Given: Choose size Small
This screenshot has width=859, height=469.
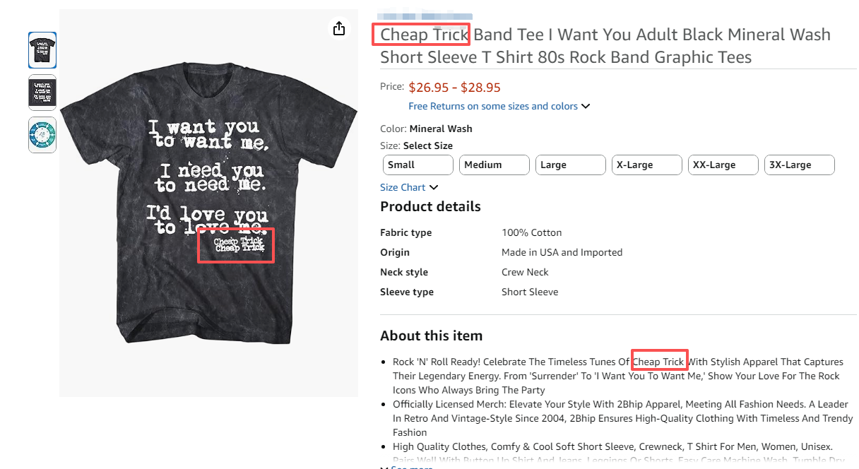Looking at the screenshot, I should 417,165.
